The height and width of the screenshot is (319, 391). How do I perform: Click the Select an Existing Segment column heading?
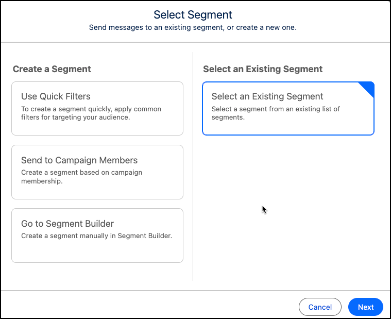click(x=263, y=69)
